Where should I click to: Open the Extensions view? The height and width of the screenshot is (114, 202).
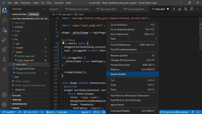(x=4, y=49)
